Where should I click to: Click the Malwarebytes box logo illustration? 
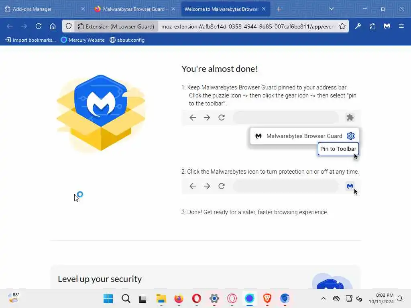[x=101, y=113]
